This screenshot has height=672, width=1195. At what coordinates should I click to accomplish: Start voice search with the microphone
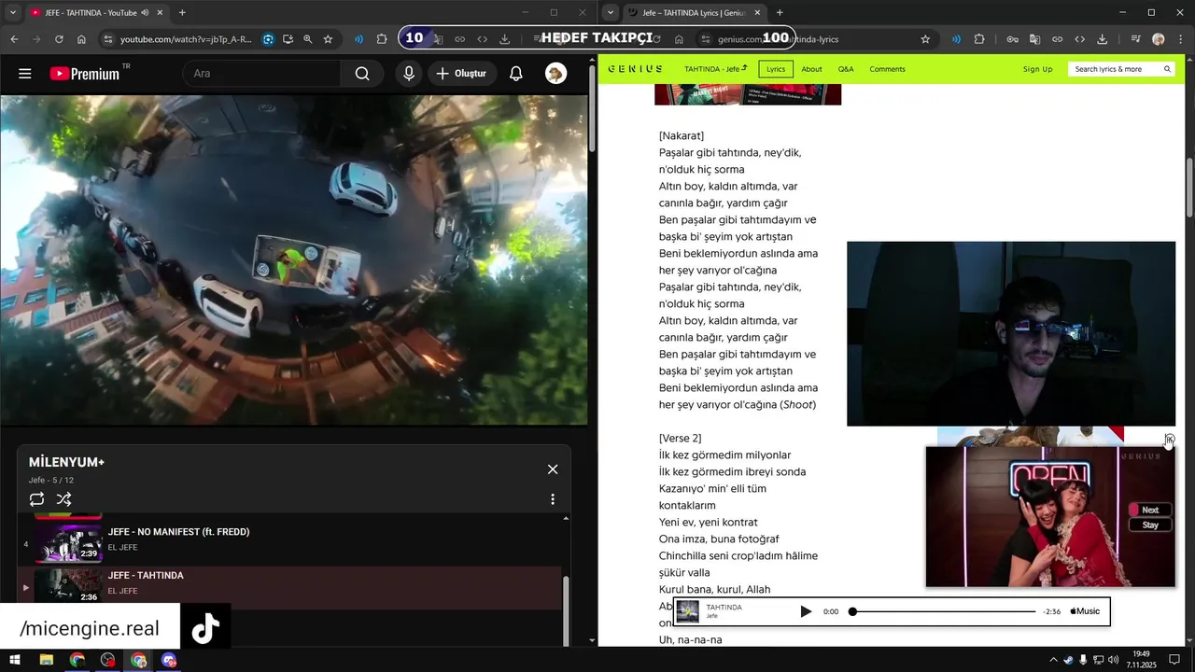[409, 74]
